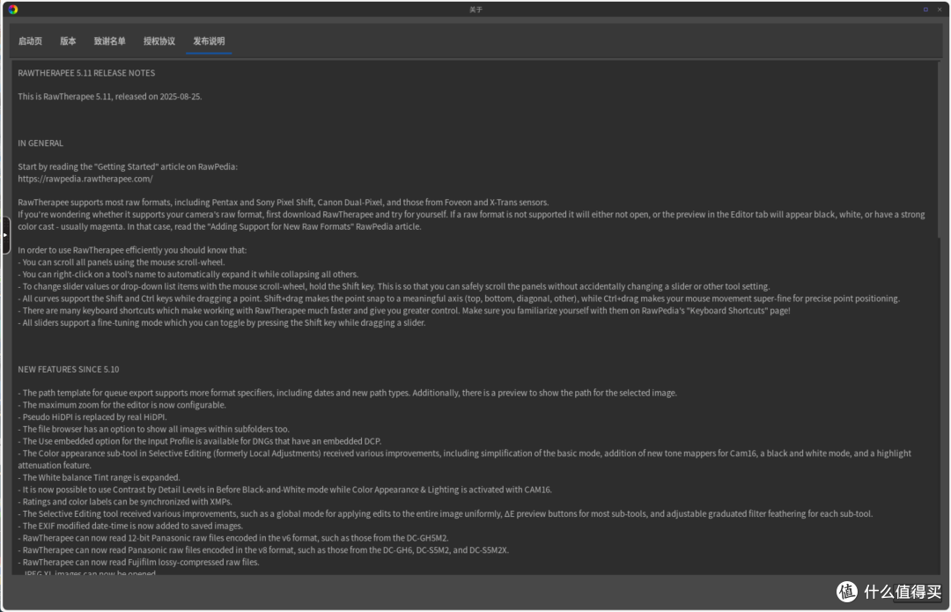Close the 关于 window
Image resolution: width=951 pixels, height=612 pixels.
point(940,9)
